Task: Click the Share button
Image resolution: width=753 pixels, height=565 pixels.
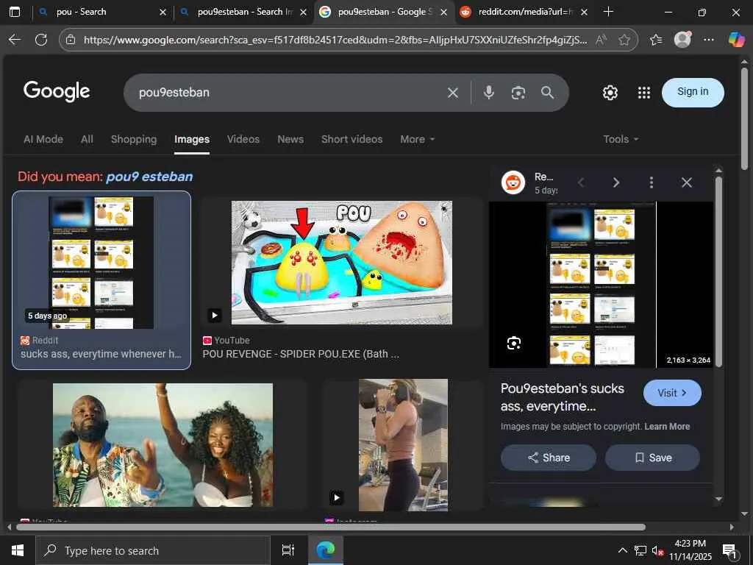Action: [x=549, y=458]
